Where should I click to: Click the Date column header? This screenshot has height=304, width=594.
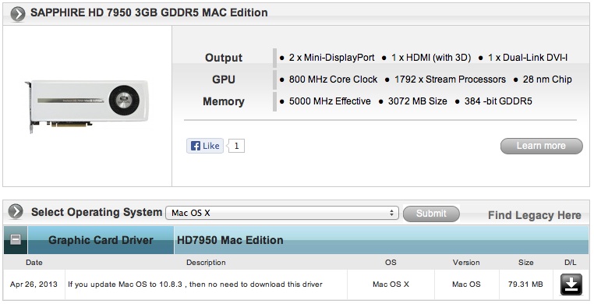point(34,263)
